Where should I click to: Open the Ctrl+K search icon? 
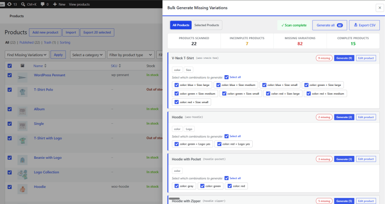(x=23, y=4)
